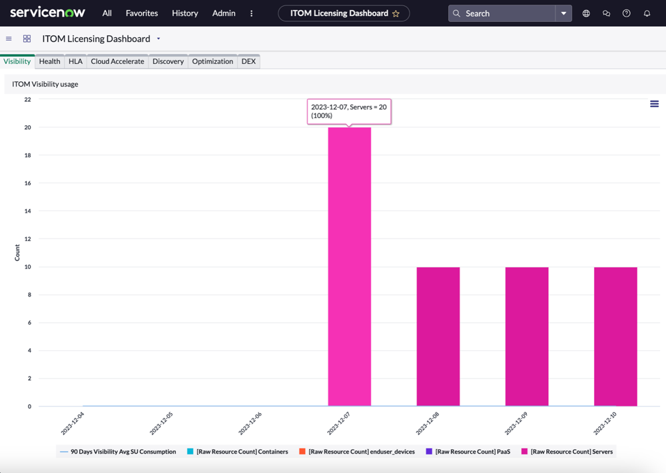Image resolution: width=666 pixels, height=473 pixels.
Task: Click the 2023-12-04 axis label
Action: point(73,423)
